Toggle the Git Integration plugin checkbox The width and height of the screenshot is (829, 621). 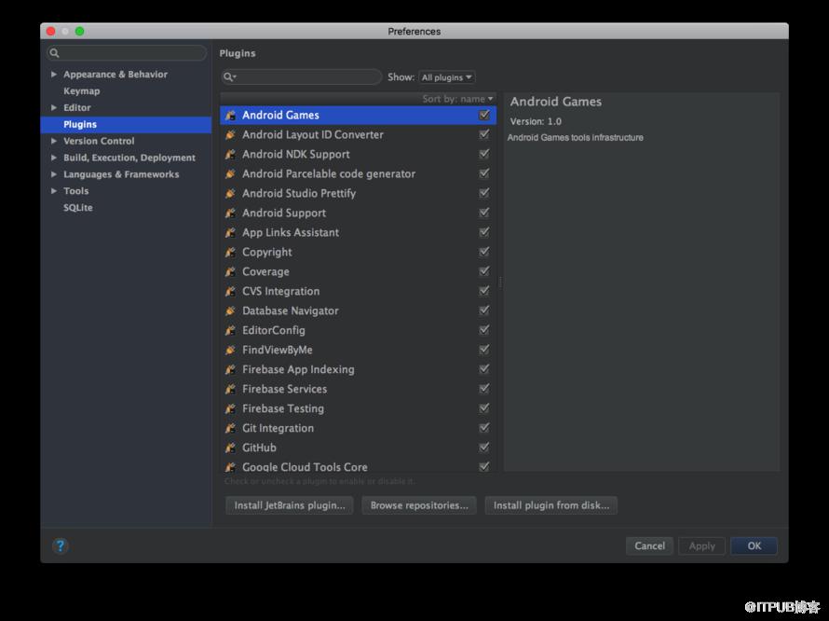483,428
